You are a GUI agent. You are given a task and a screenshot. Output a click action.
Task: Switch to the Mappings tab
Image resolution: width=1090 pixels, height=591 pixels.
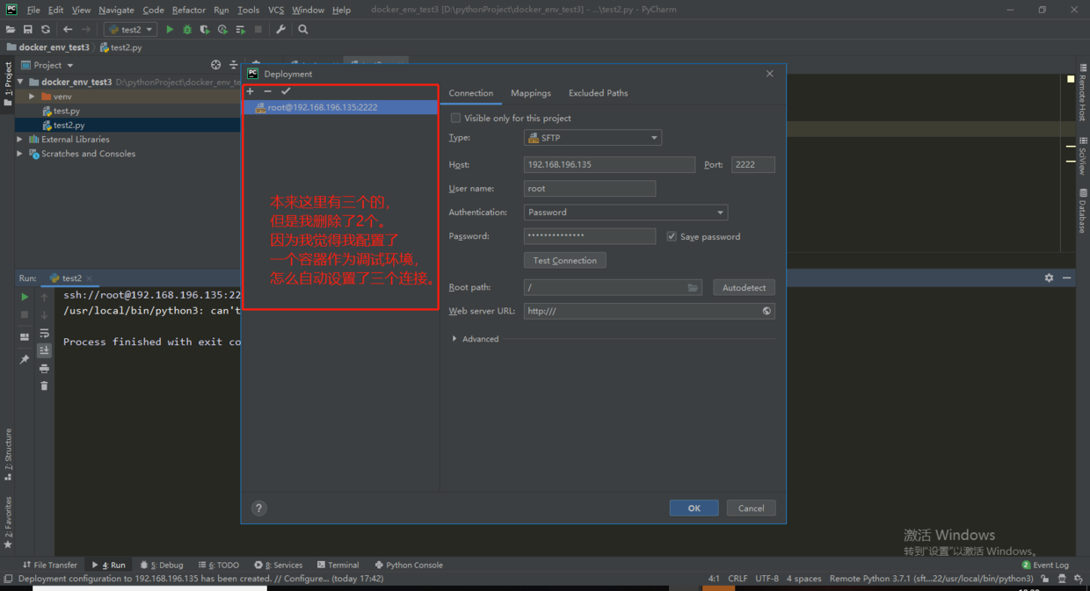[531, 93]
